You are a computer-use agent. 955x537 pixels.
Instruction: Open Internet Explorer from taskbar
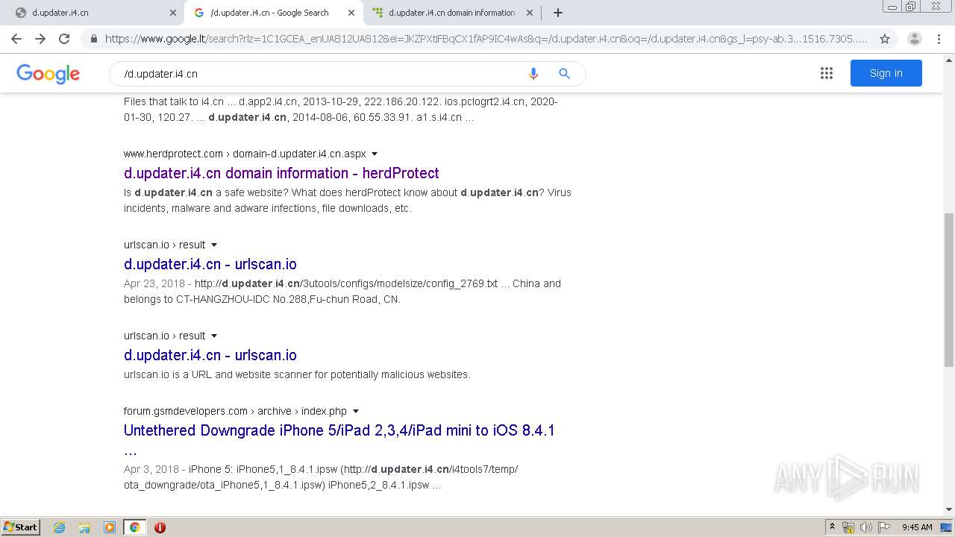pos(60,527)
